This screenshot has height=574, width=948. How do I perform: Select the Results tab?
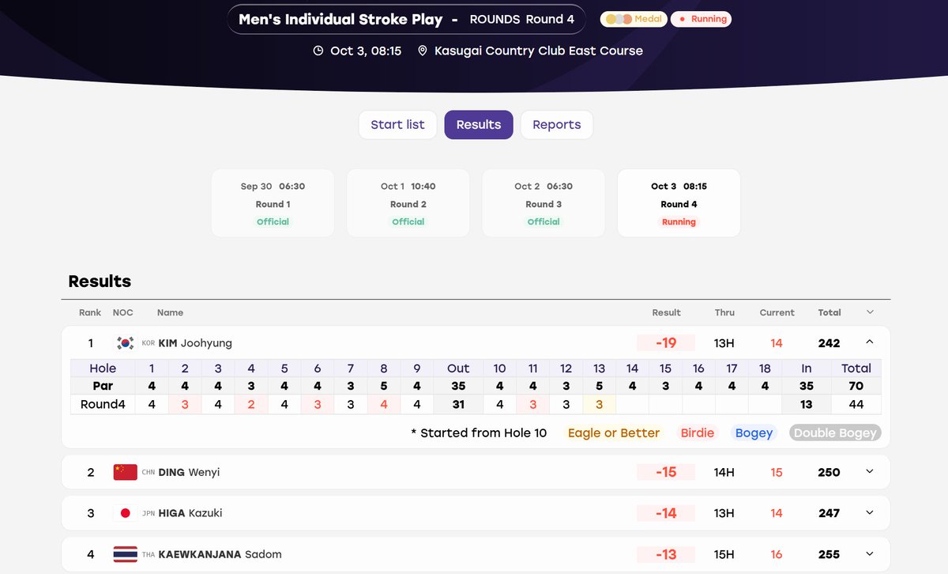[479, 125]
